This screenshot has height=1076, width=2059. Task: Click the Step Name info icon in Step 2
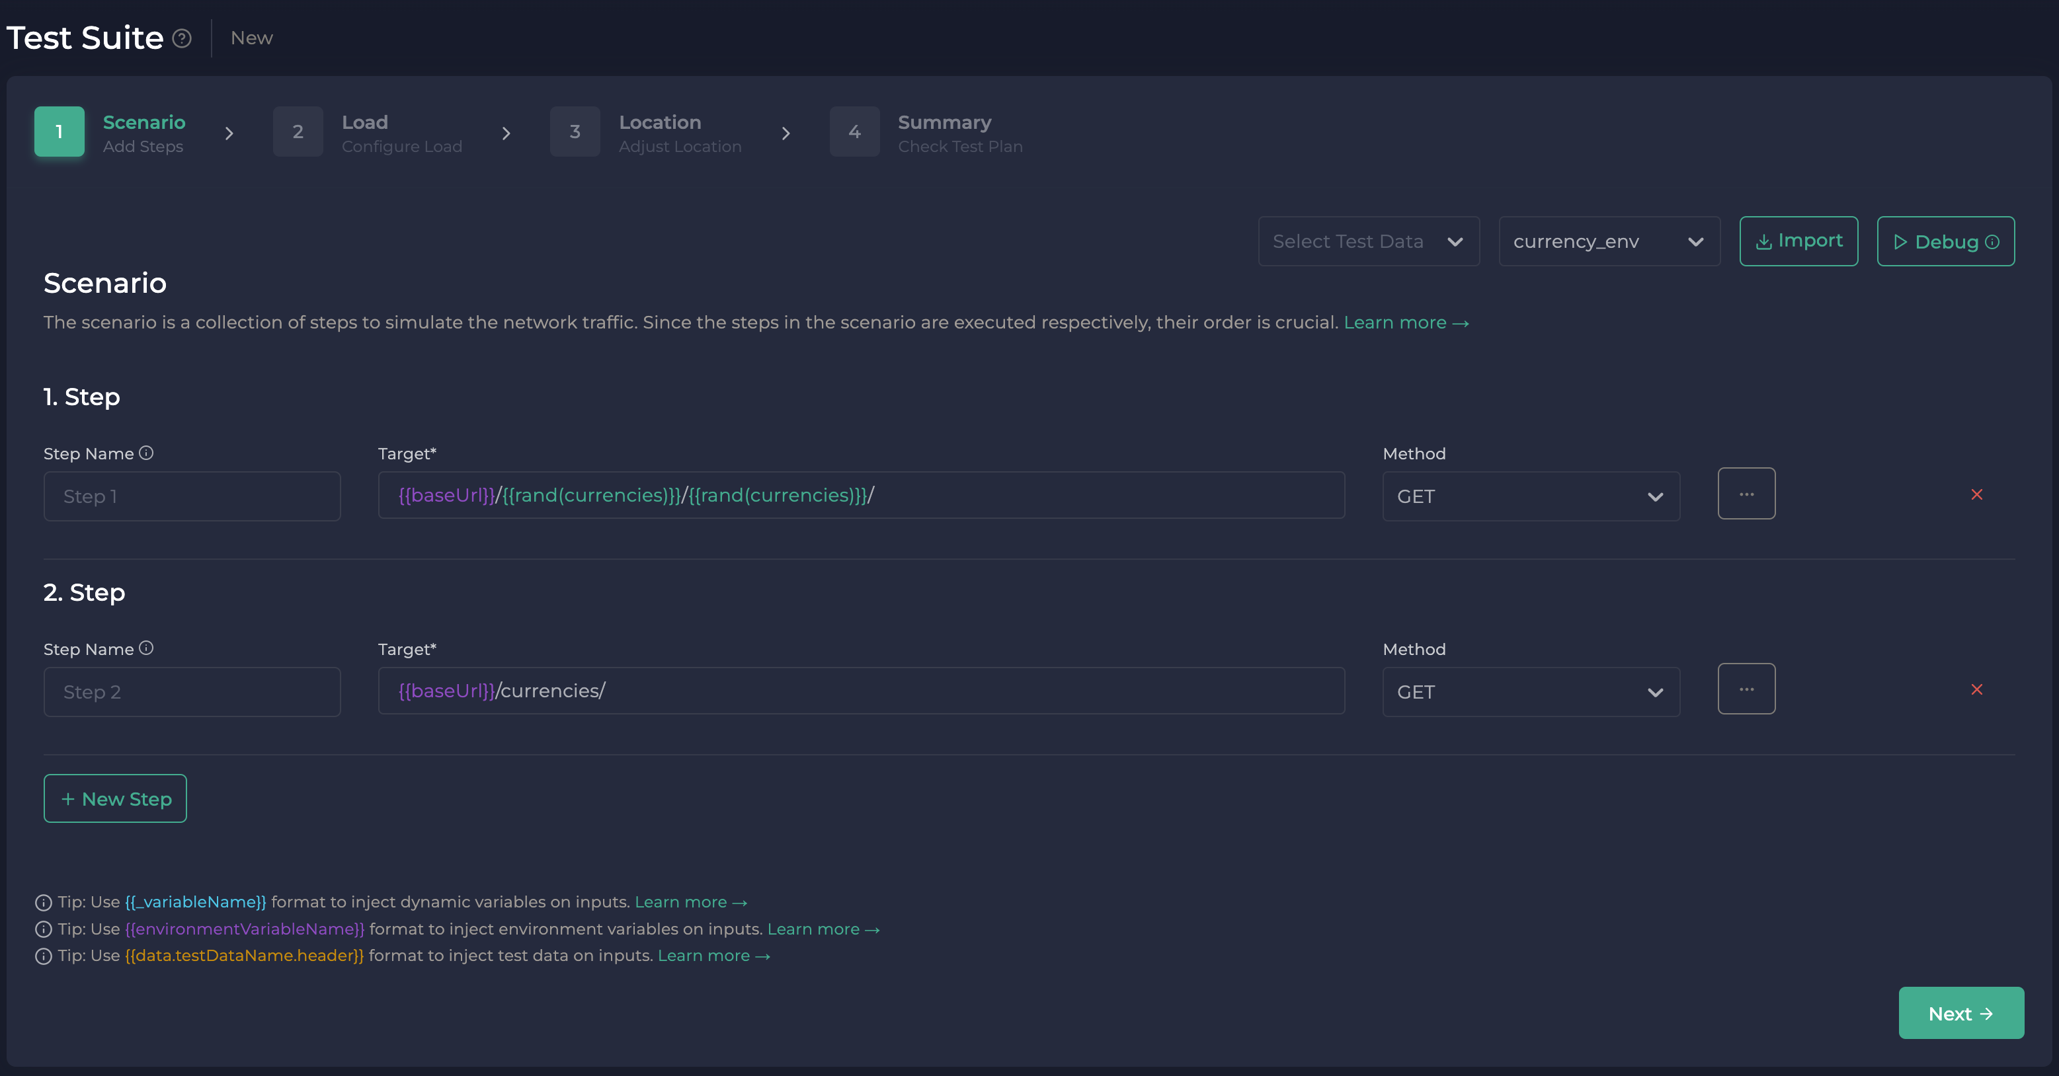point(147,648)
